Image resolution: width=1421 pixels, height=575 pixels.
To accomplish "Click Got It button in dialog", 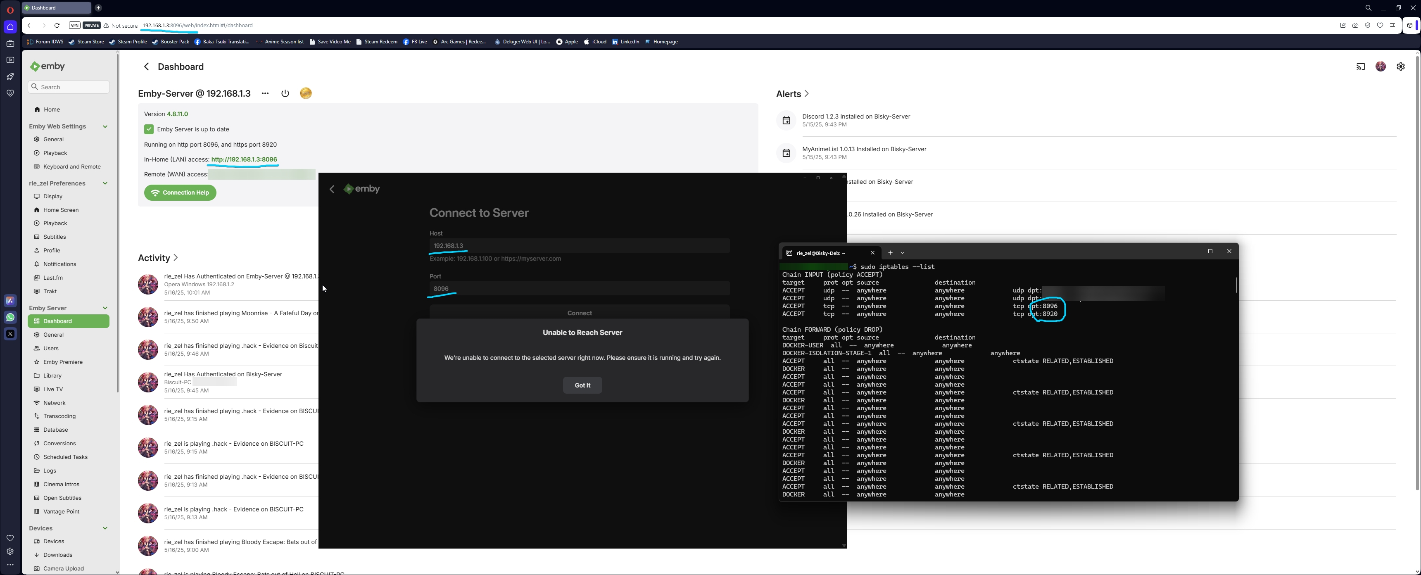I will point(582,385).
